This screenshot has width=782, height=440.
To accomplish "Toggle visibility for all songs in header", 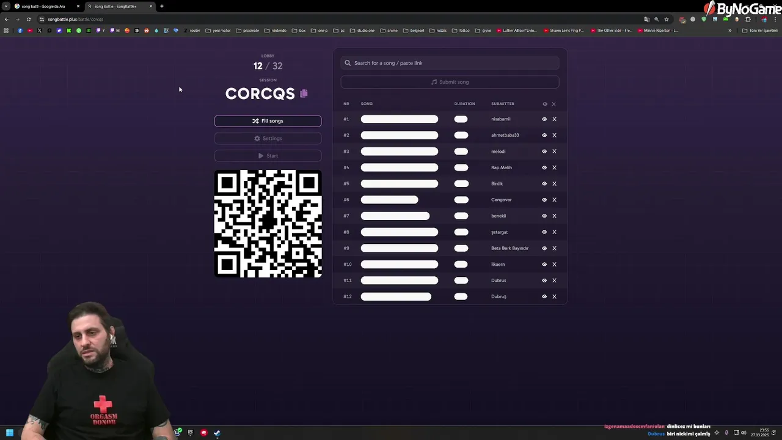I will (545, 104).
